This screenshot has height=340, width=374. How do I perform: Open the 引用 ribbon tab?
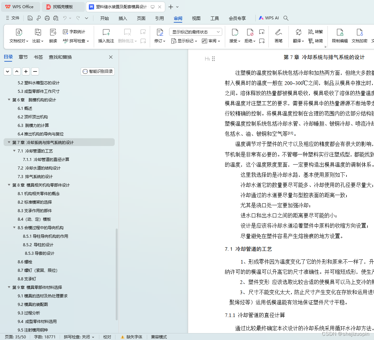click(160, 18)
